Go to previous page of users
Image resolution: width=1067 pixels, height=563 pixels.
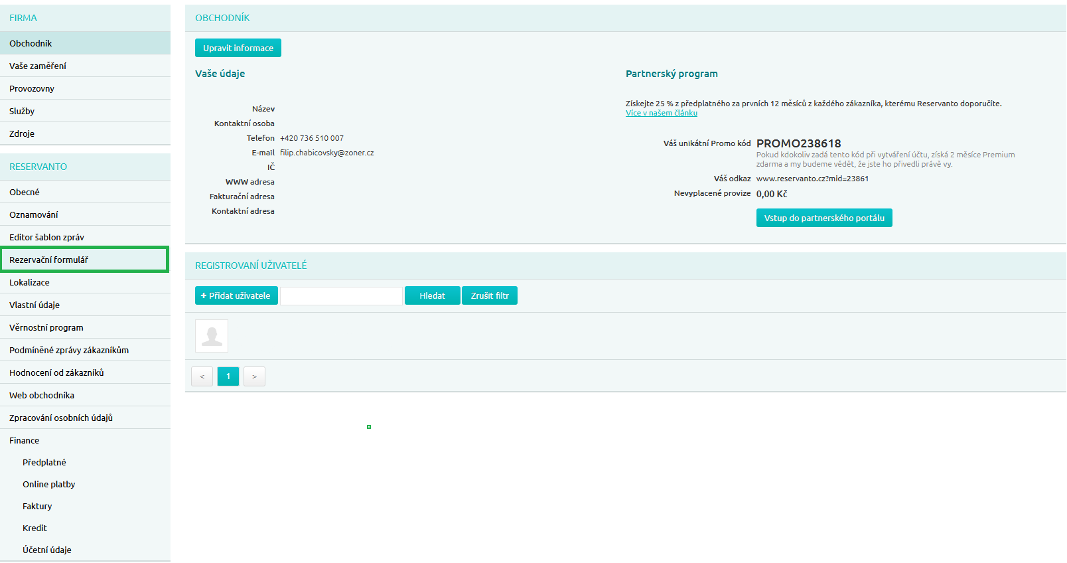[x=202, y=376]
